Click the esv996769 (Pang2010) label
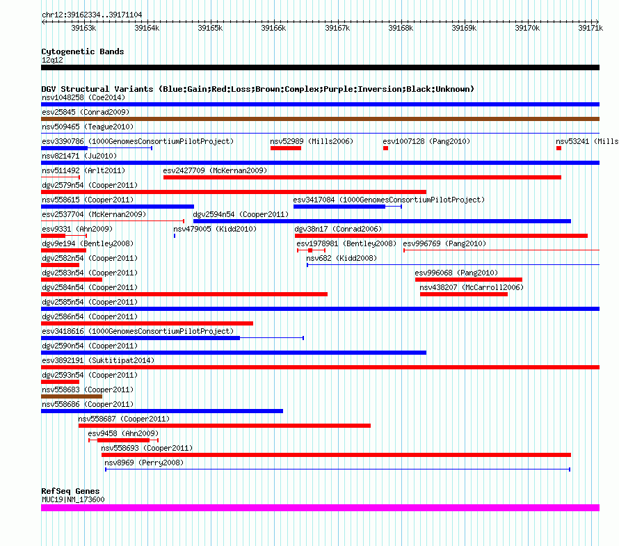 click(x=444, y=243)
